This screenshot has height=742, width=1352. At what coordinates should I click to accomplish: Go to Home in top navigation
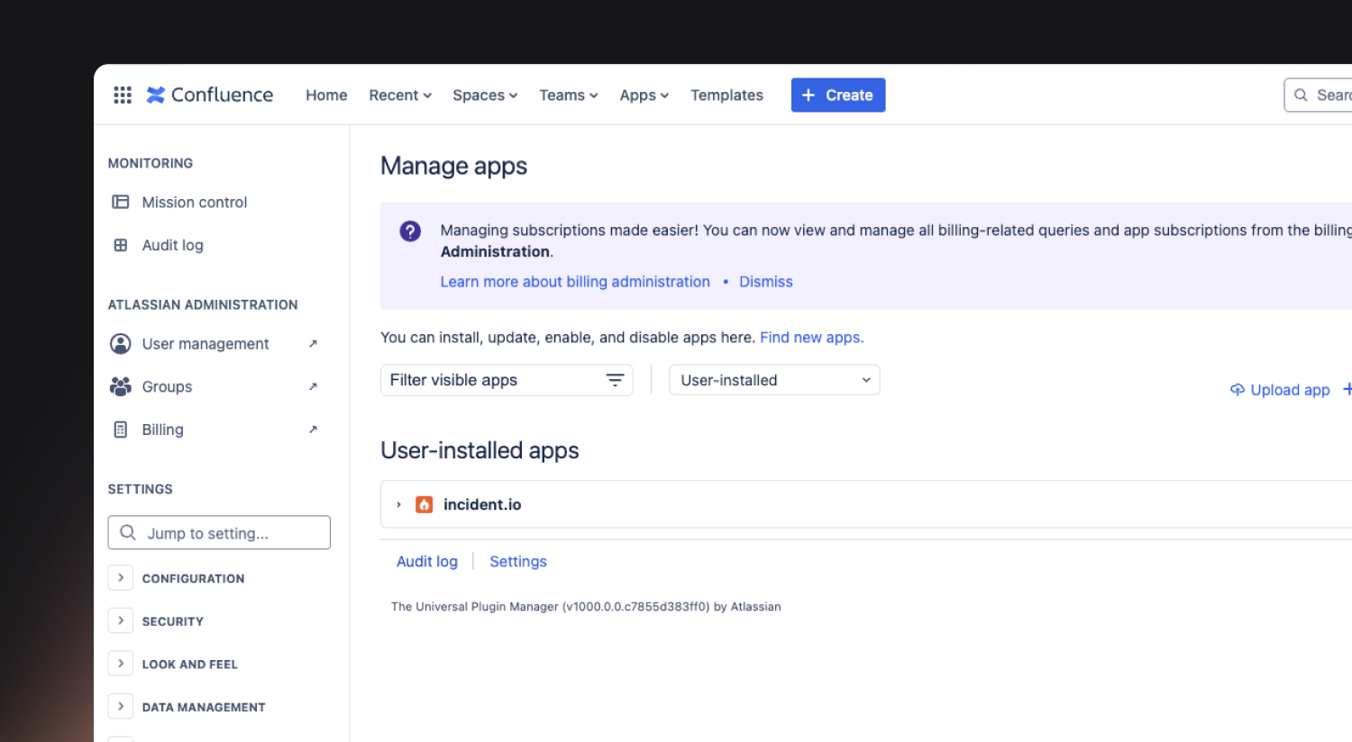click(x=326, y=95)
